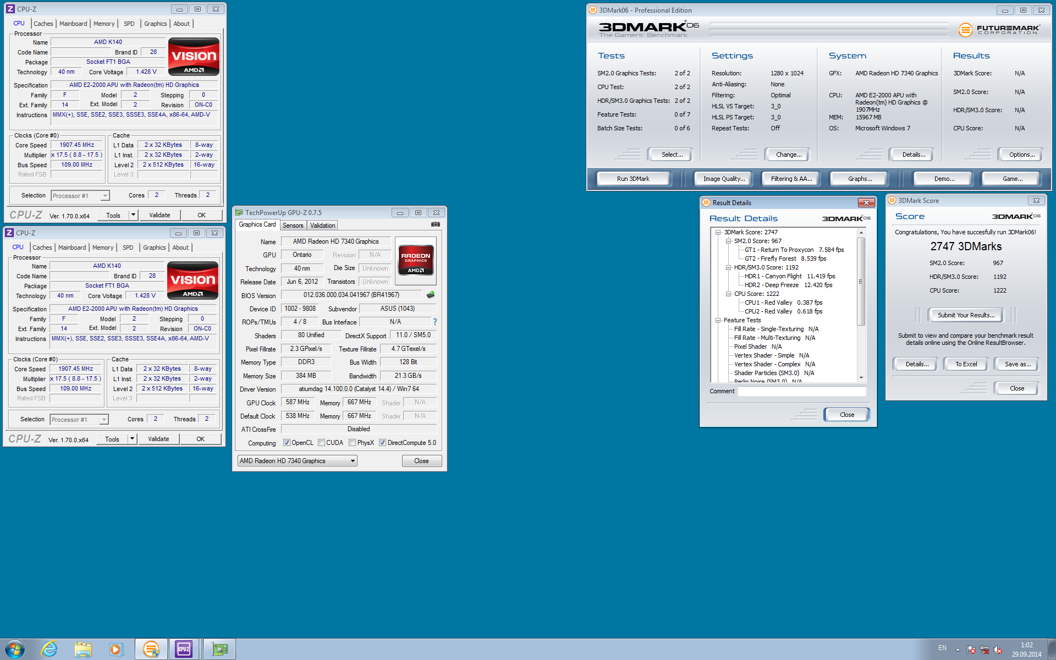Toggle the DirectCompute 5.0 checkbox
The height and width of the screenshot is (660, 1056).
coord(382,443)
